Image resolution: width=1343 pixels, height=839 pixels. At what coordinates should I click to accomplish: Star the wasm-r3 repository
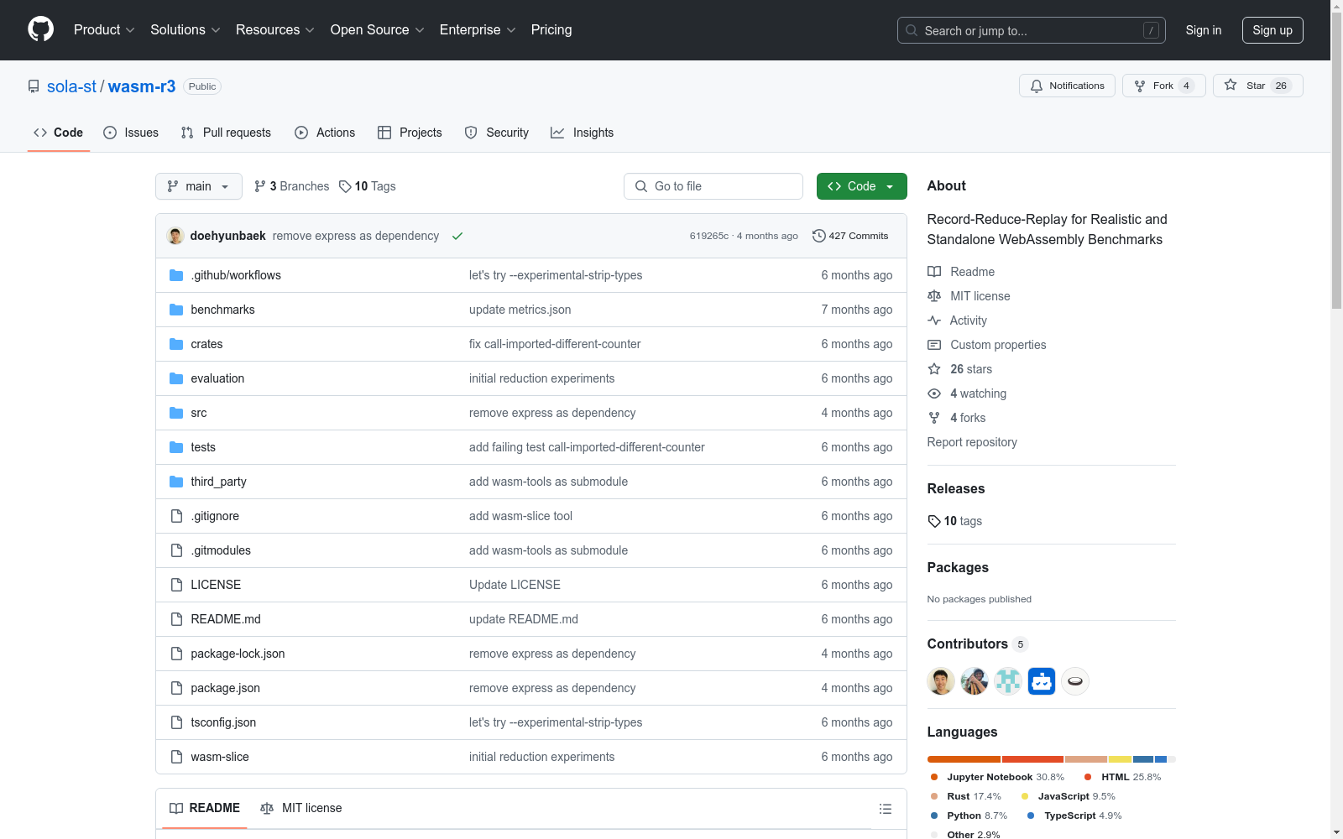coord(1257,86)
